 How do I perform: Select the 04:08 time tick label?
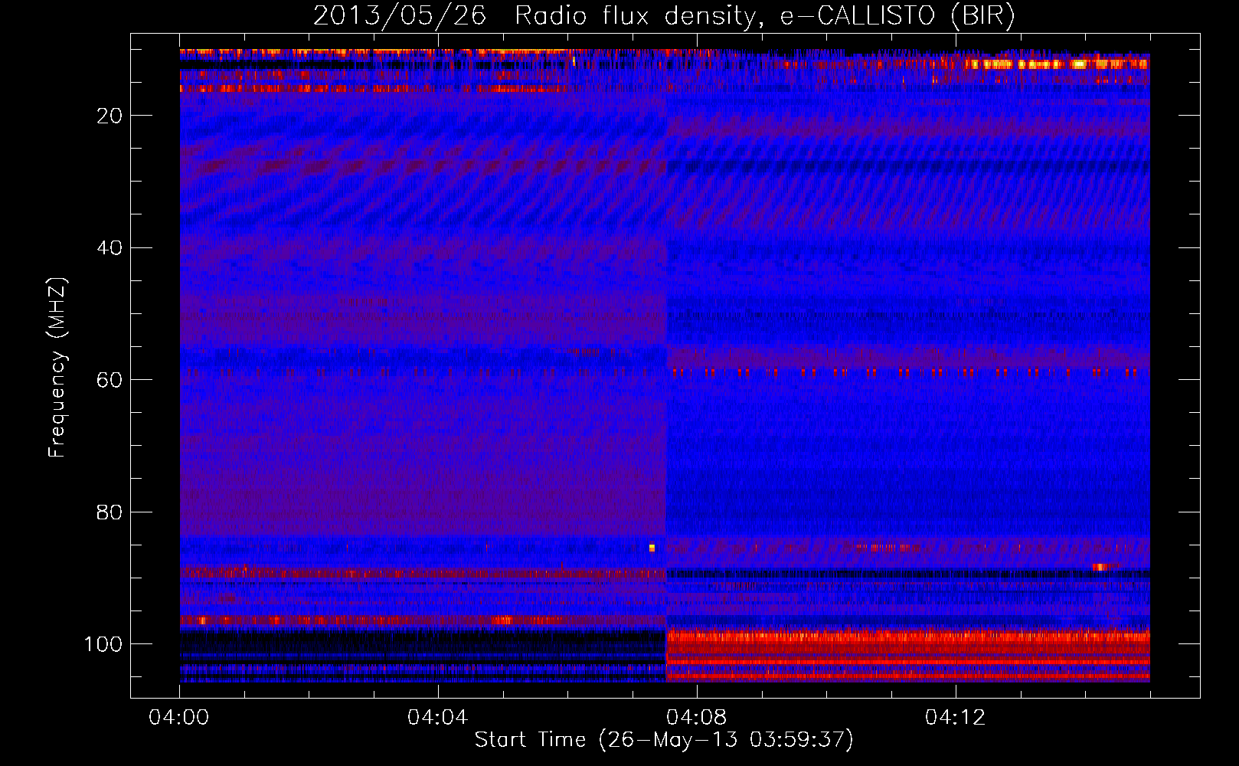(696, 718)
